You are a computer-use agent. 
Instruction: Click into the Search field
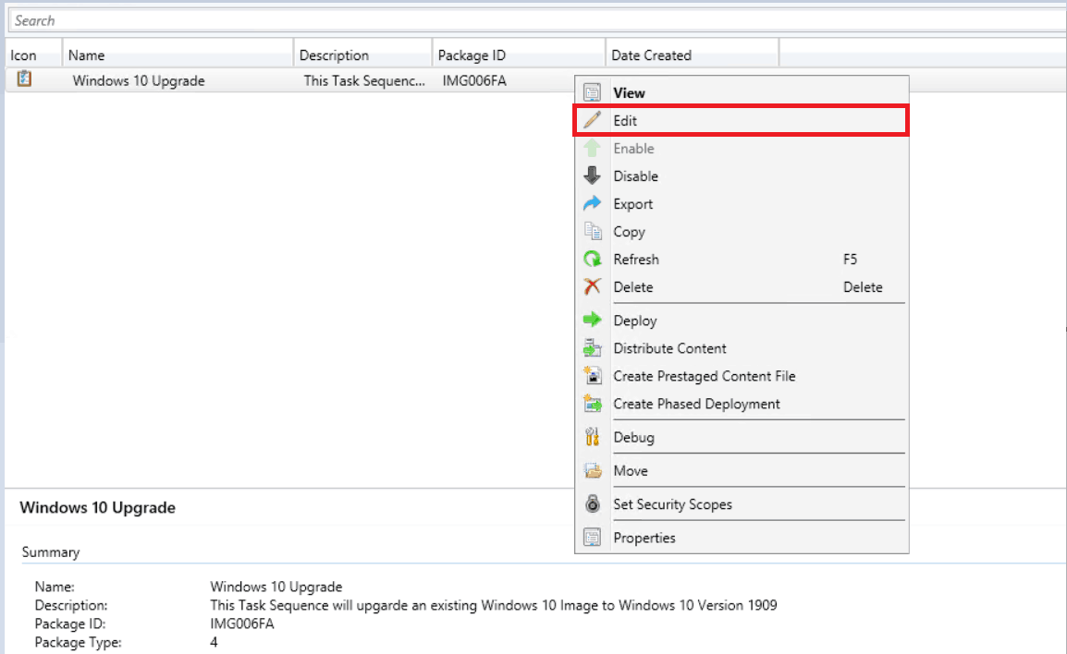point(537,20)
